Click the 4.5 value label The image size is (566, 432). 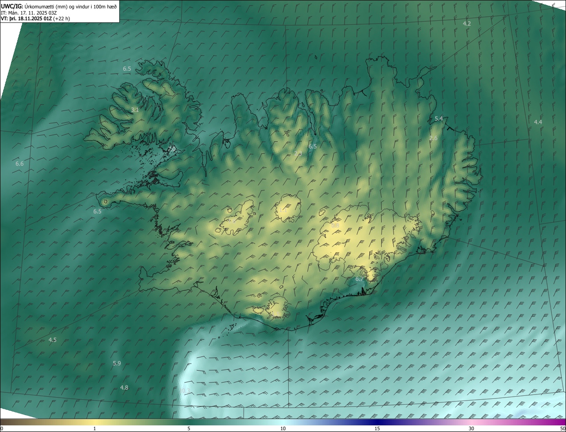pyautogui.click(x=52, y=340)
